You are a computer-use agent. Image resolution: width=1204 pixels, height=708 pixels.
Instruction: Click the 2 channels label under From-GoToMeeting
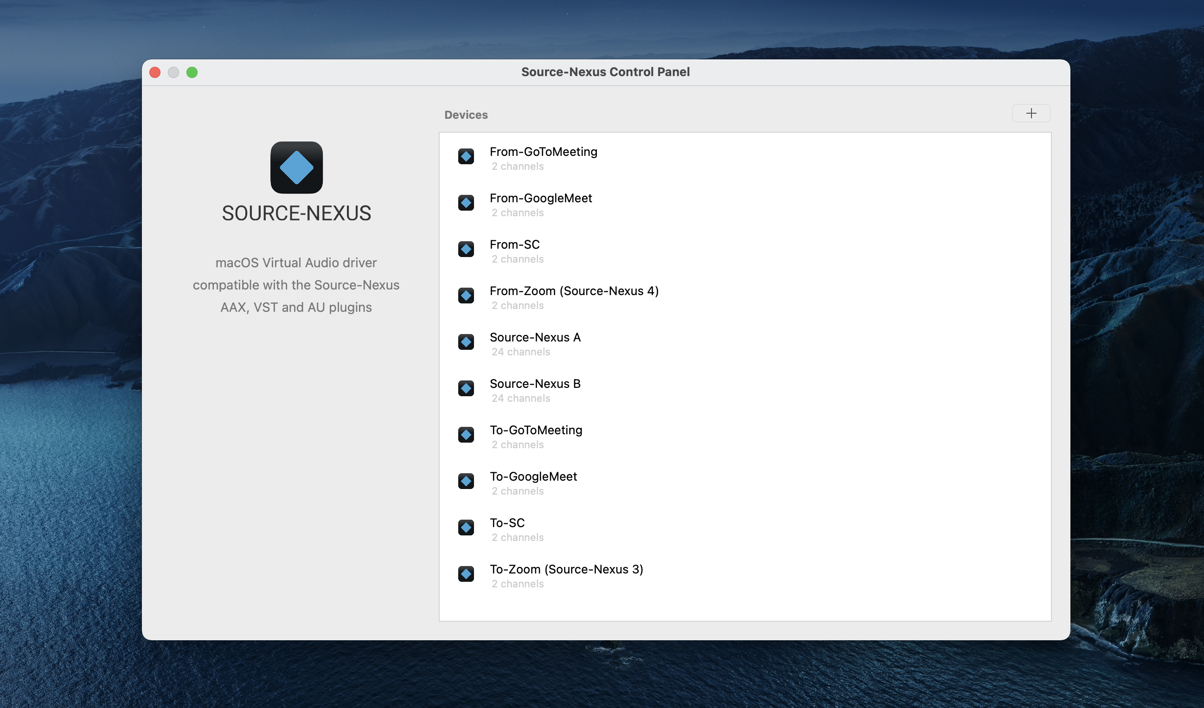[x=518, y=167]
